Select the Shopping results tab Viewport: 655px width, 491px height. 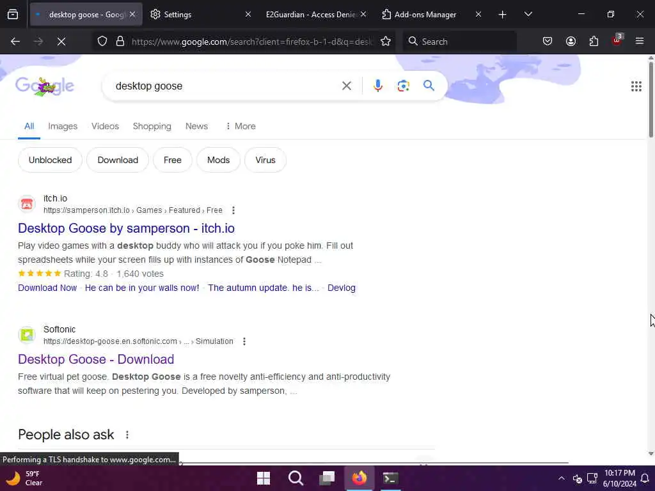(152, 126)
